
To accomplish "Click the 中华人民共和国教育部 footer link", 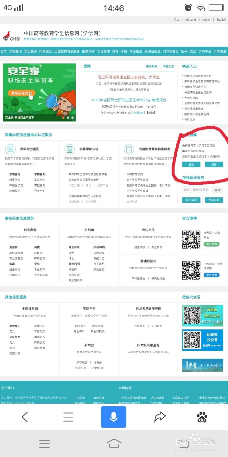I will click(x=132, y=397).
